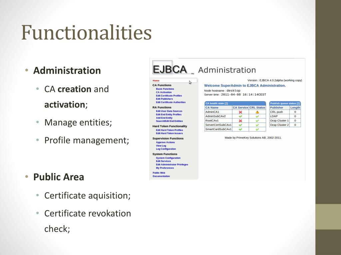Click the EJBCA 4.0.2alpha version text
Viewport: 341px width, 255px height.
click(275, 80)
